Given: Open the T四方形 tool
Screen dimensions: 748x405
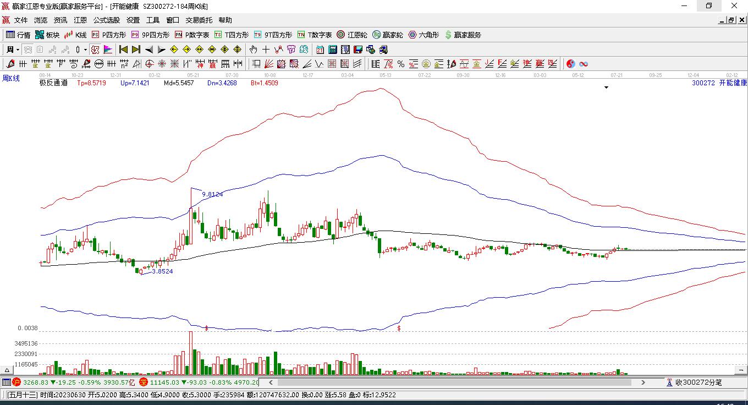Looking at the screenshot, I should click(x=232, y=35).
